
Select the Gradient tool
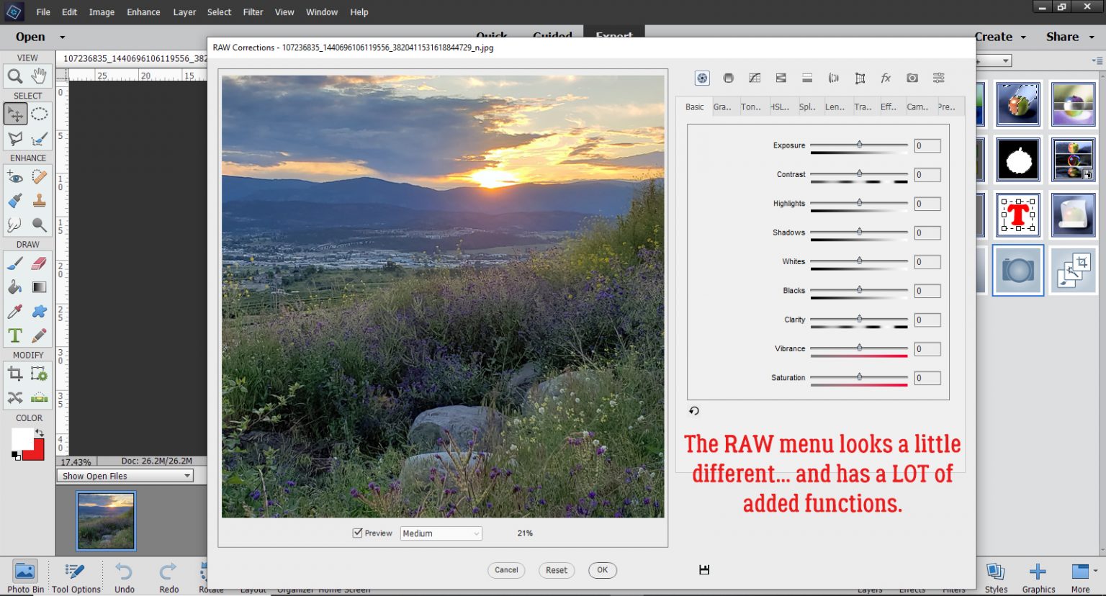click(40, 286)
